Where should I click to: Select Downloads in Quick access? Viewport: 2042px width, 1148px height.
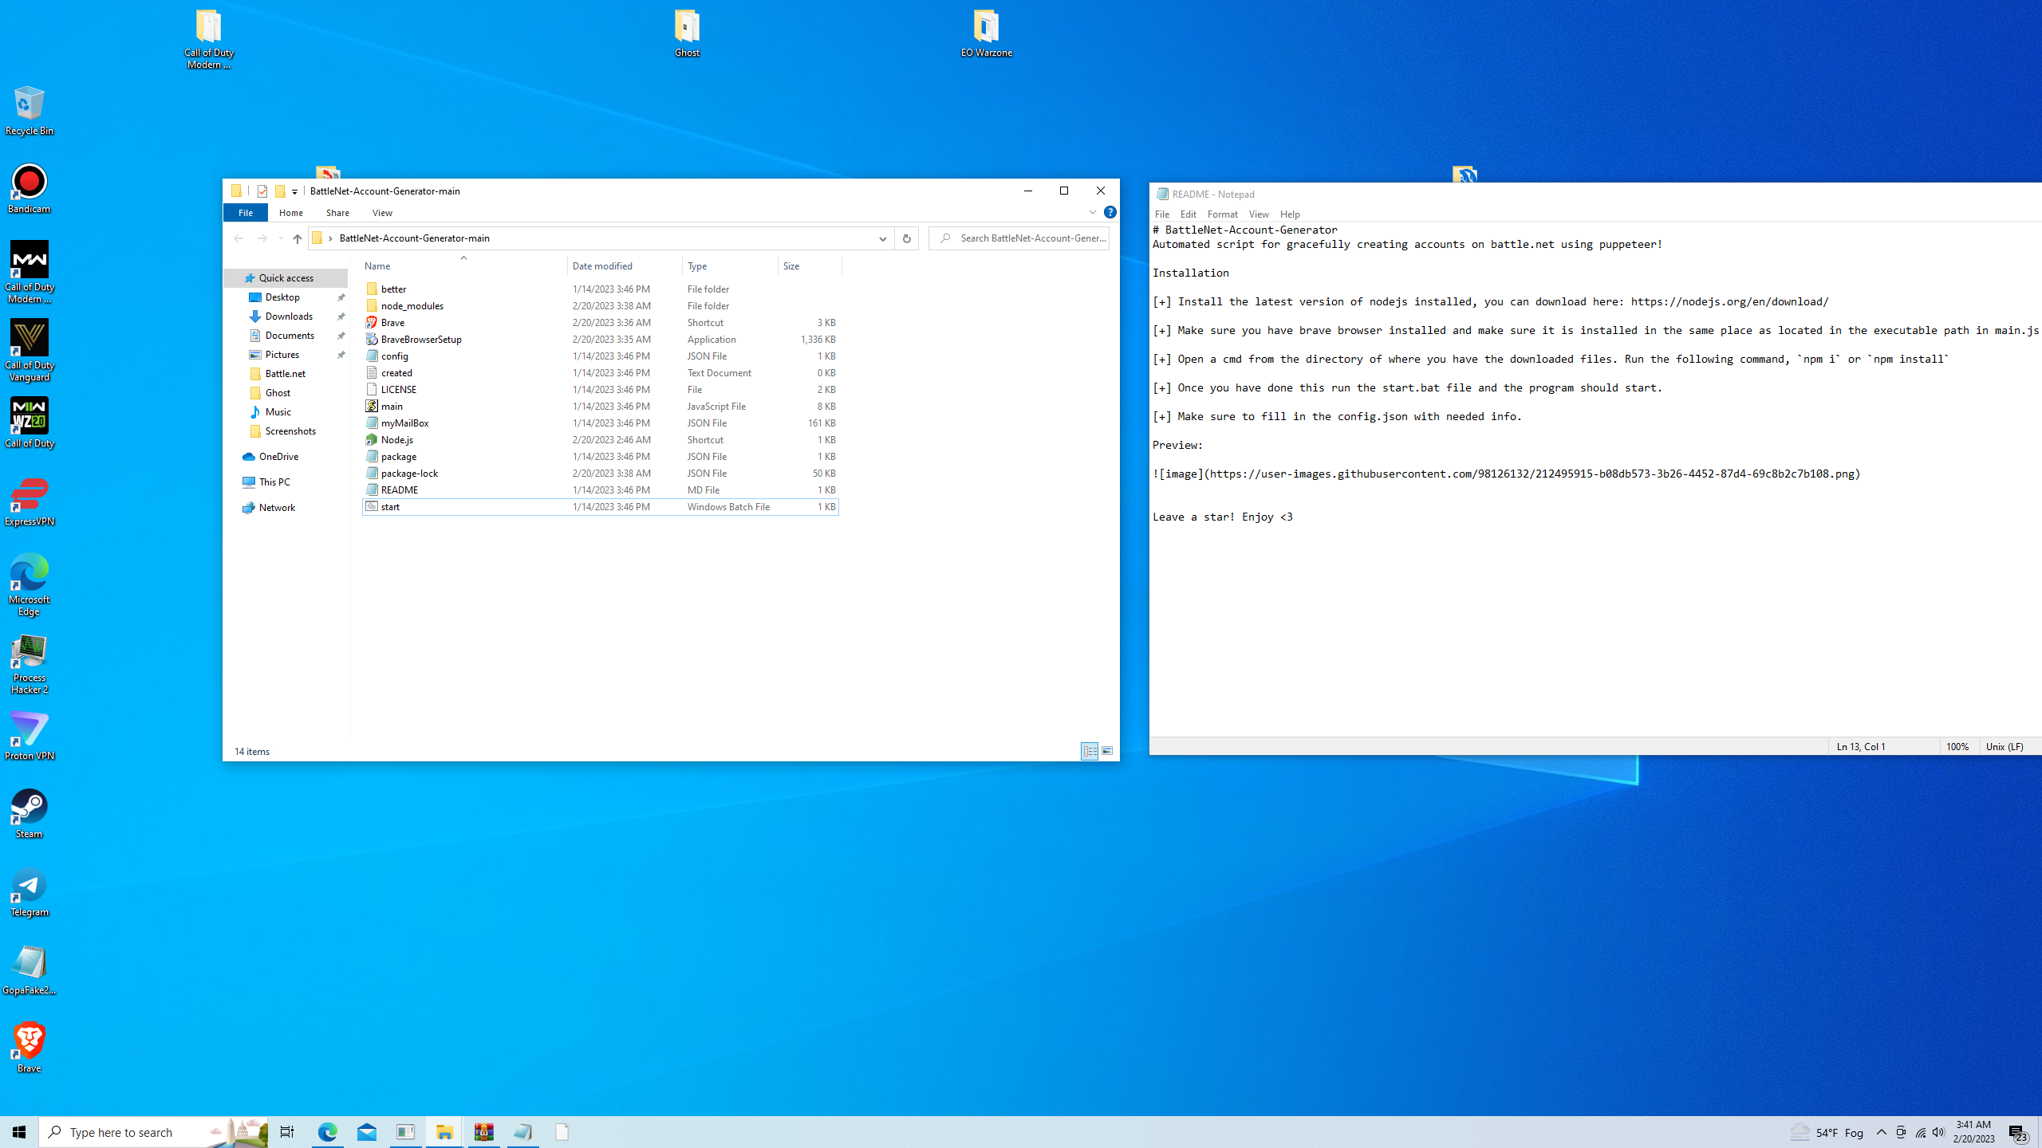tap(289, 316)
